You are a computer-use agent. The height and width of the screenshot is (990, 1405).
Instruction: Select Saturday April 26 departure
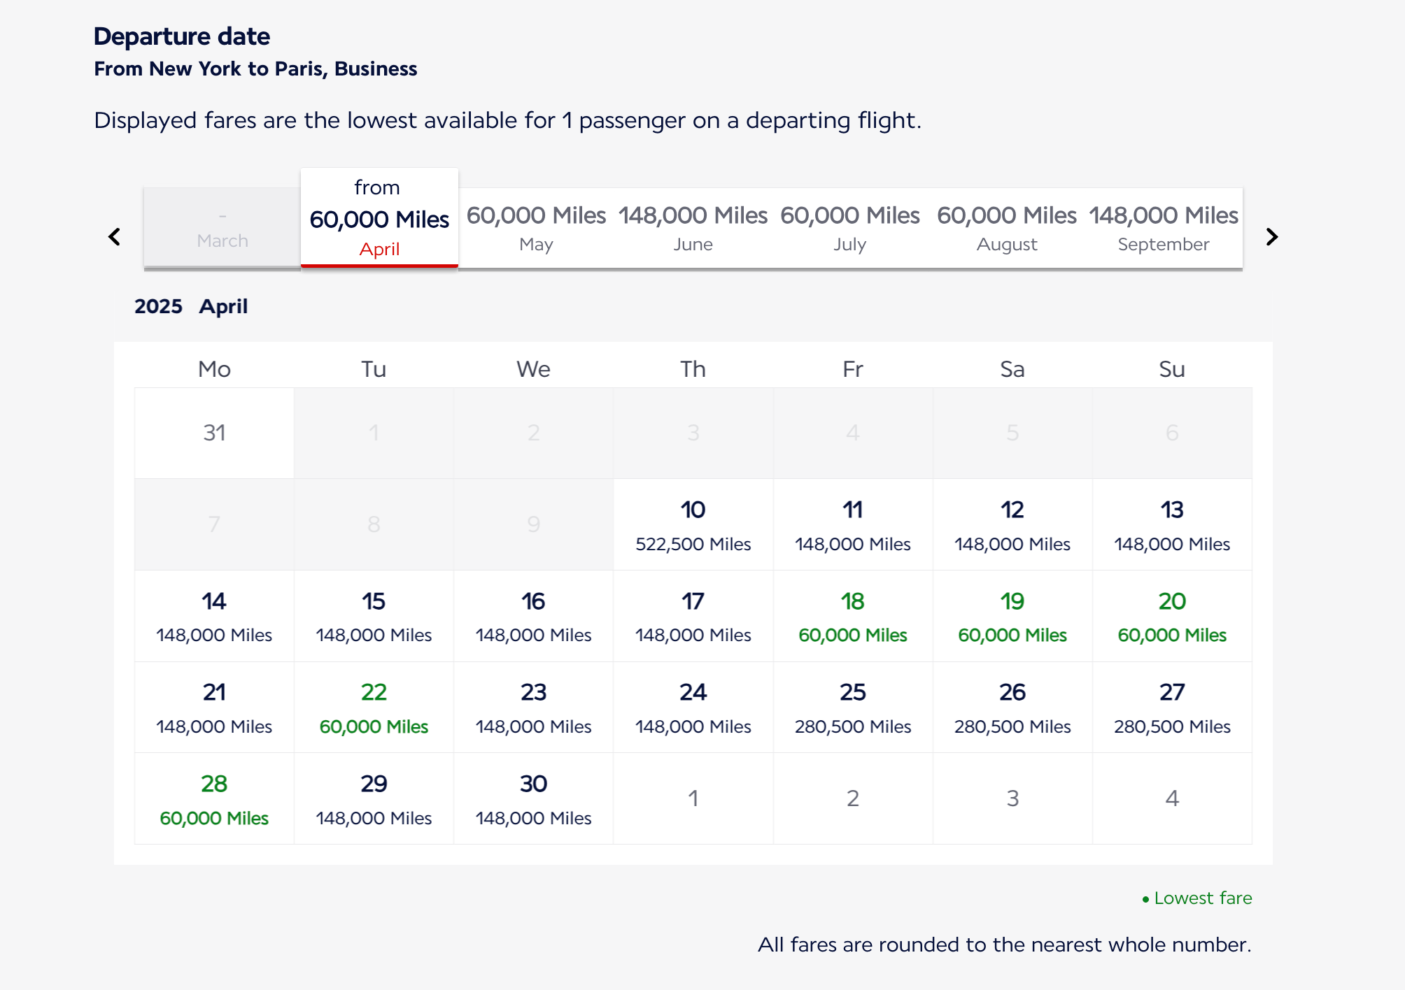1012,708
